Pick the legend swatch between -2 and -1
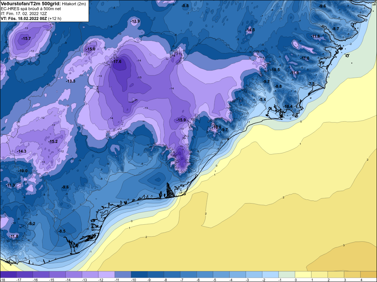This screenshot has height=282, width=377. [270, 274]
